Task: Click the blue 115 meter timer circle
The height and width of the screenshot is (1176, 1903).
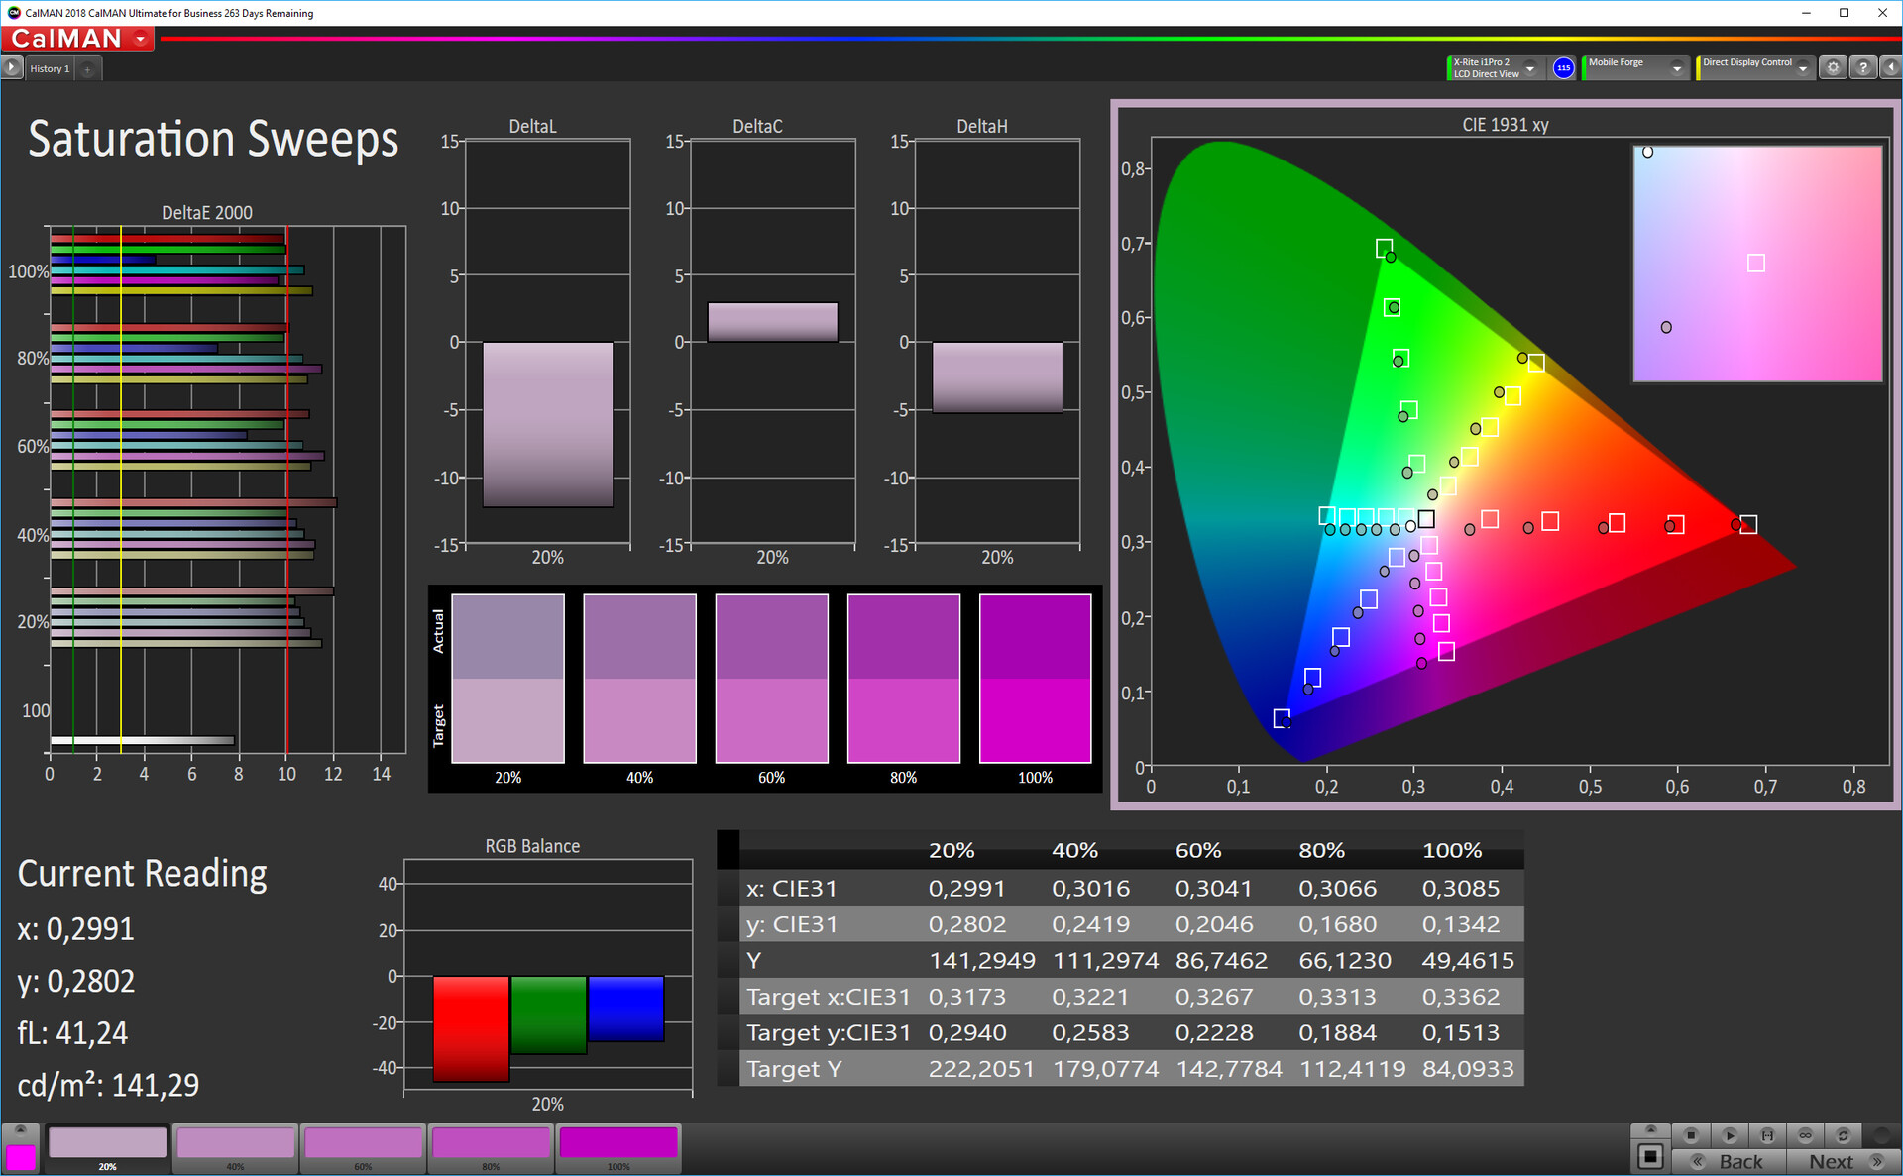Action: [x=1563, y=68]
